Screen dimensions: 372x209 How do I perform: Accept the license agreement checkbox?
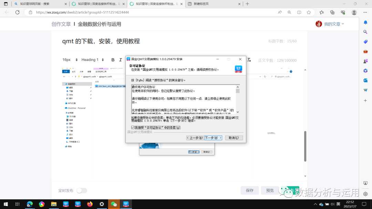(x=133, y=128)
